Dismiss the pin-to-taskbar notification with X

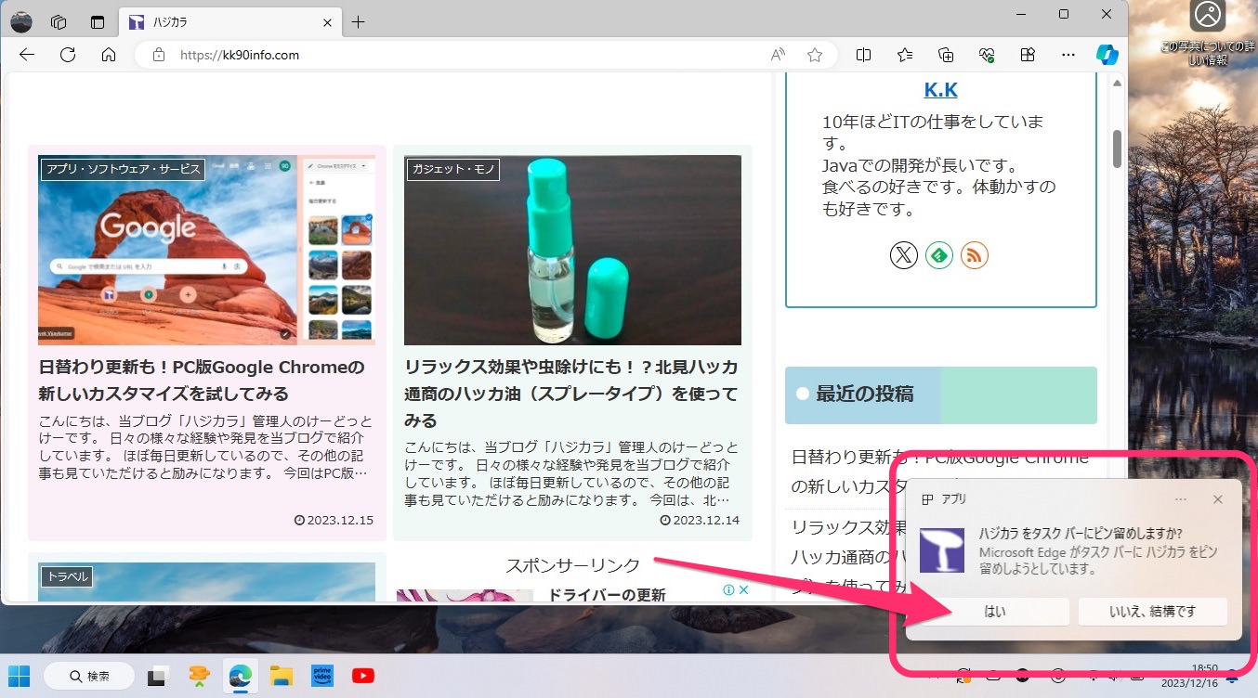point(1218,499)
